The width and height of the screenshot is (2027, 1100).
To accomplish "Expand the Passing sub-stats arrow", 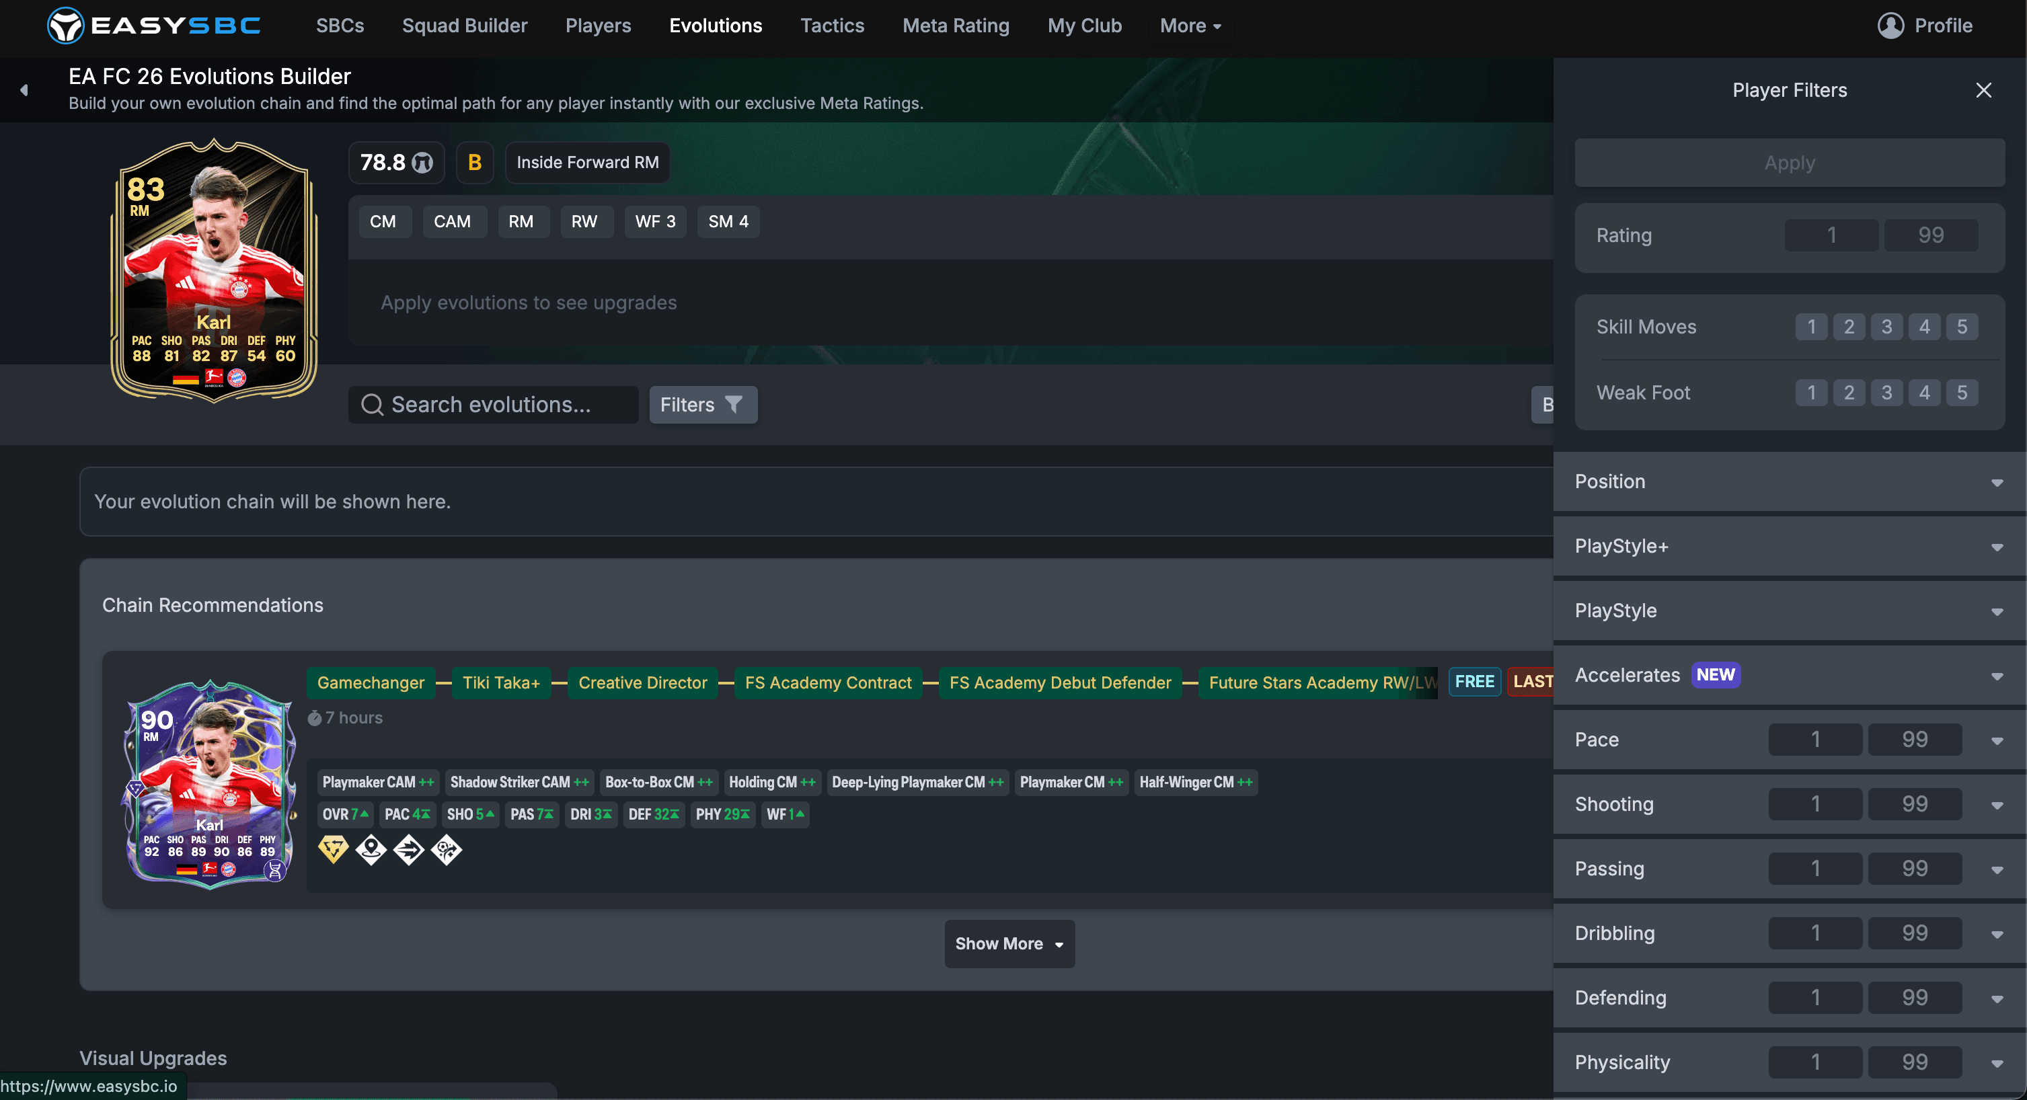I will point(1996,869).
